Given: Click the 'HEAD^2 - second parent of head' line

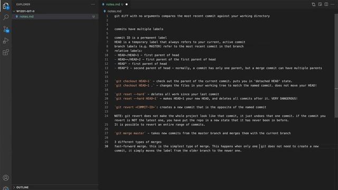Looking at the screenshot, I should (218, 68).
